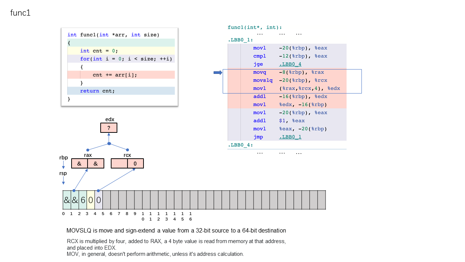
Task: Click the memory cell at index 4
Action: tap(99, 200)
